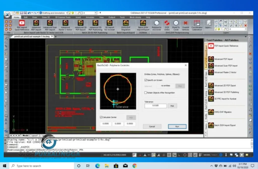Uncheck the Specify on Screen checkbox
Screen dimensions: 258x169
[x=146, y=80]
